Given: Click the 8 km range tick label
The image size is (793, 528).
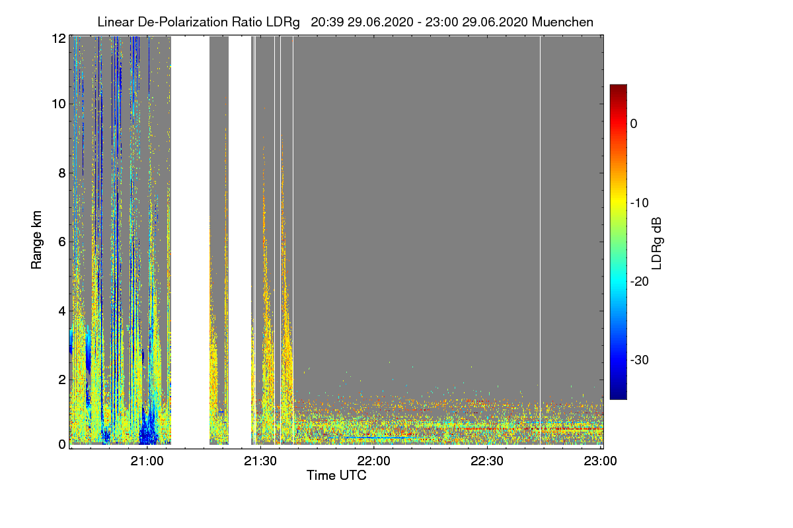Looking at the screenshot, I should click(x=61, y=173).
